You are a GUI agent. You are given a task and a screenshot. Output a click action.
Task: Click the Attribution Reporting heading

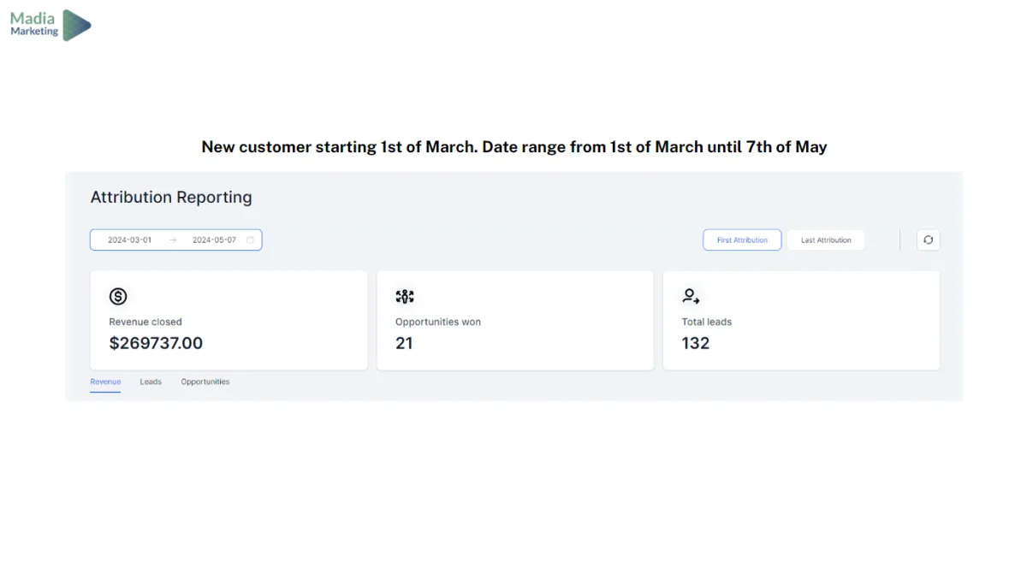[171, 197]
